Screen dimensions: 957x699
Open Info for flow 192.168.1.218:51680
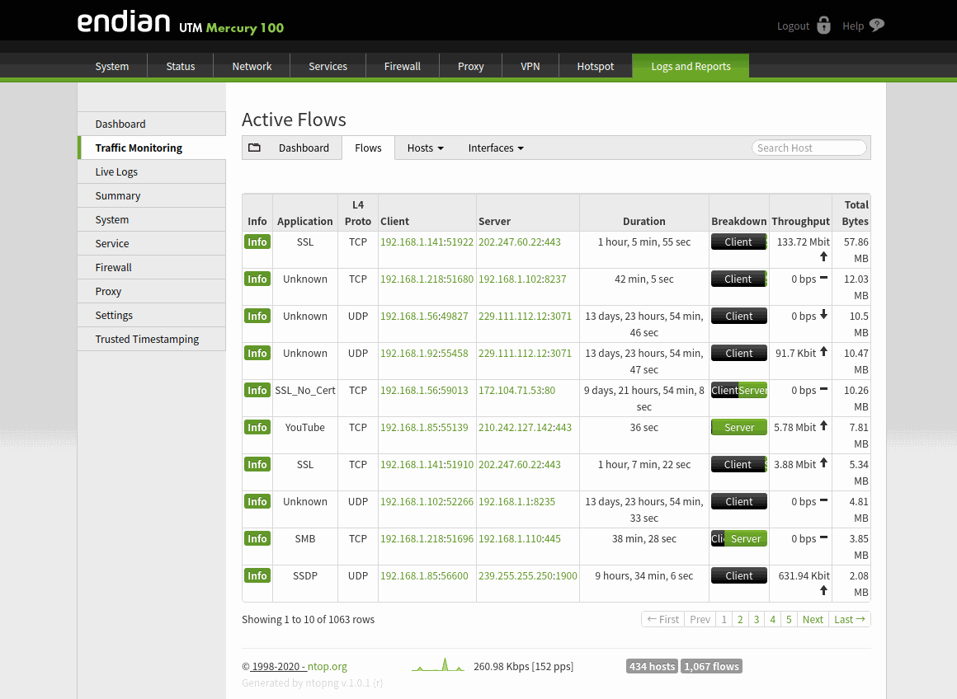tap(257, 279)
